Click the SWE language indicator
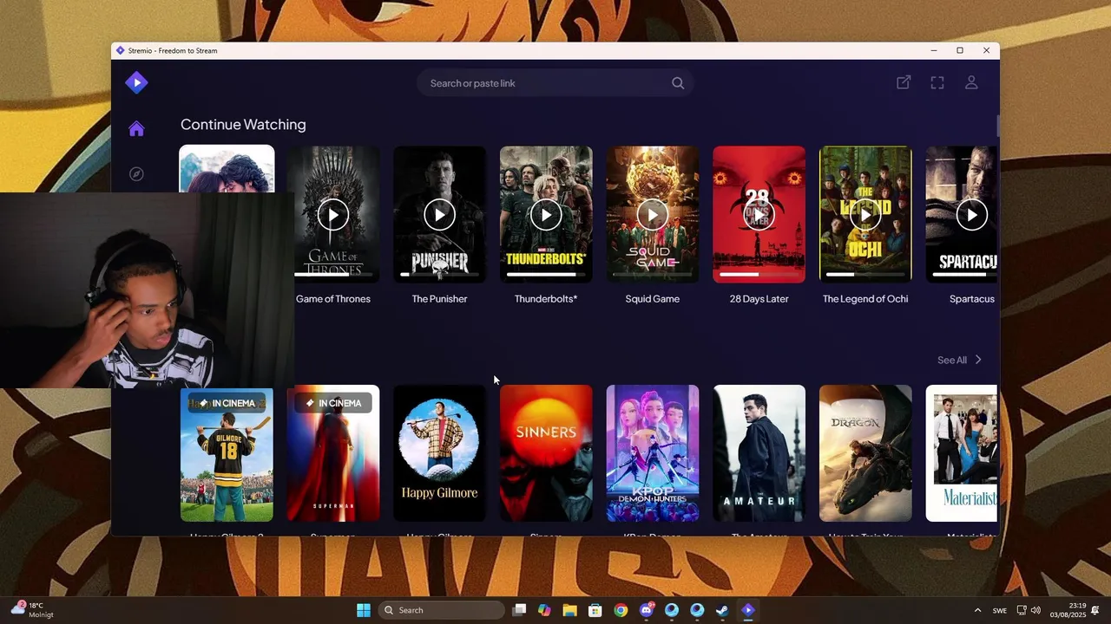Screen dimensions: 1111x624 [1000, 610]
